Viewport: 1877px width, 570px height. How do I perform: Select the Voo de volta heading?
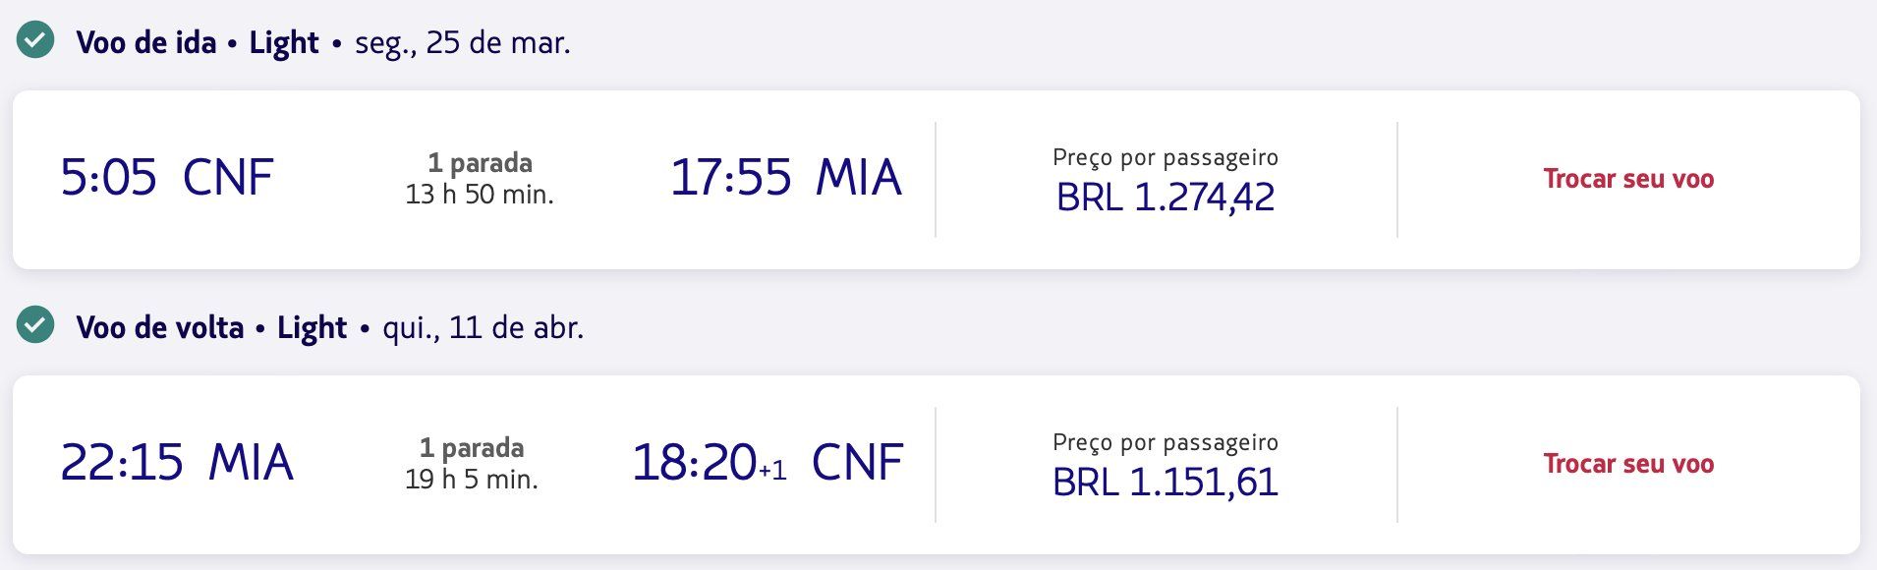(160, 327)
